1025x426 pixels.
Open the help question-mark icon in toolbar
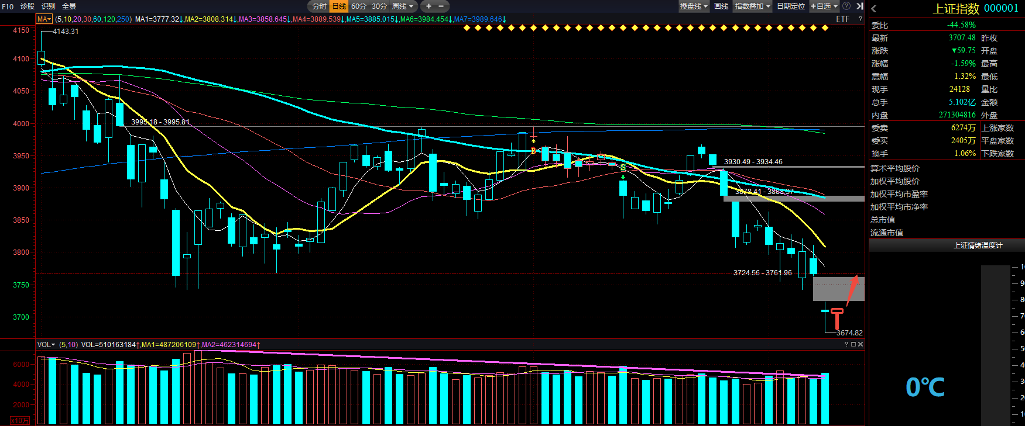point(846,6)
